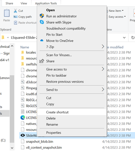The height and width of the screenshot is (151, 135).
Task: Click the first chrome pak file icon
Action: (22, 70)
